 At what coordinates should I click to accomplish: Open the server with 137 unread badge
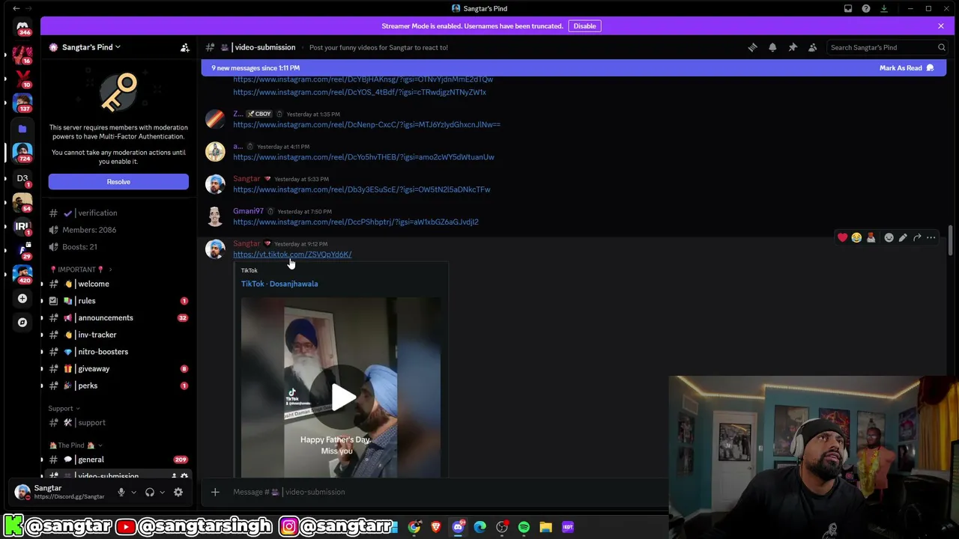(x=22, y=102)
